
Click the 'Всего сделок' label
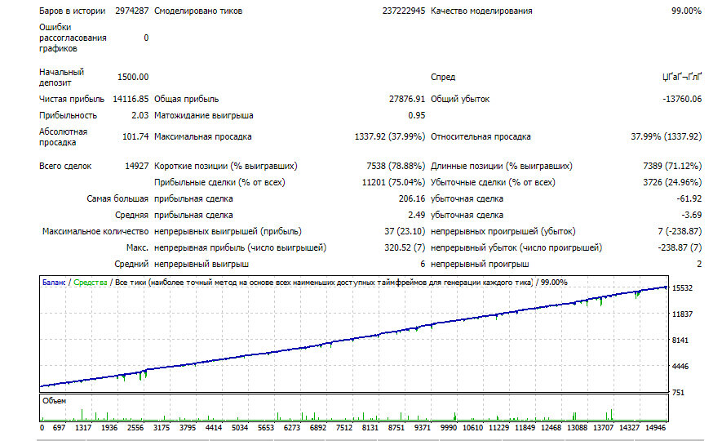tap(65, 166)
